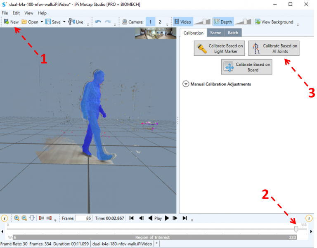Click Calibrate Based on Board

246,67
